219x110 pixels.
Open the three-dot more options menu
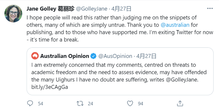tap(210, 9)
